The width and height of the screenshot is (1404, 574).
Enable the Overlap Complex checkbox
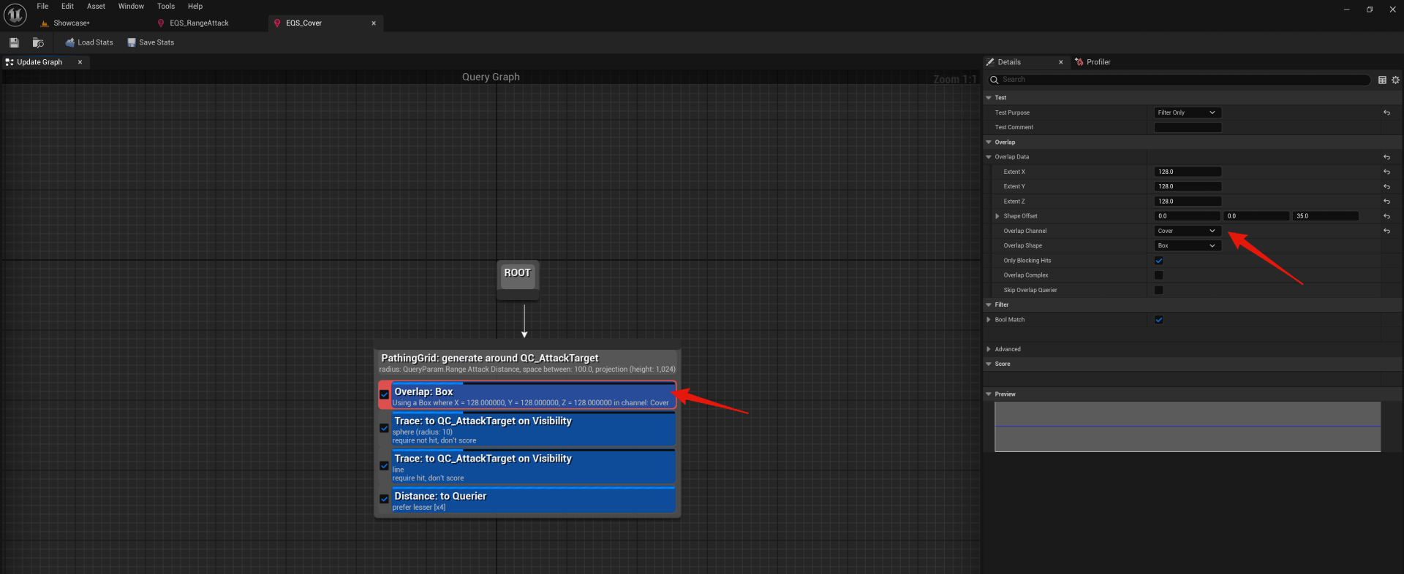pyautogui.click(x=1158, y=275)
